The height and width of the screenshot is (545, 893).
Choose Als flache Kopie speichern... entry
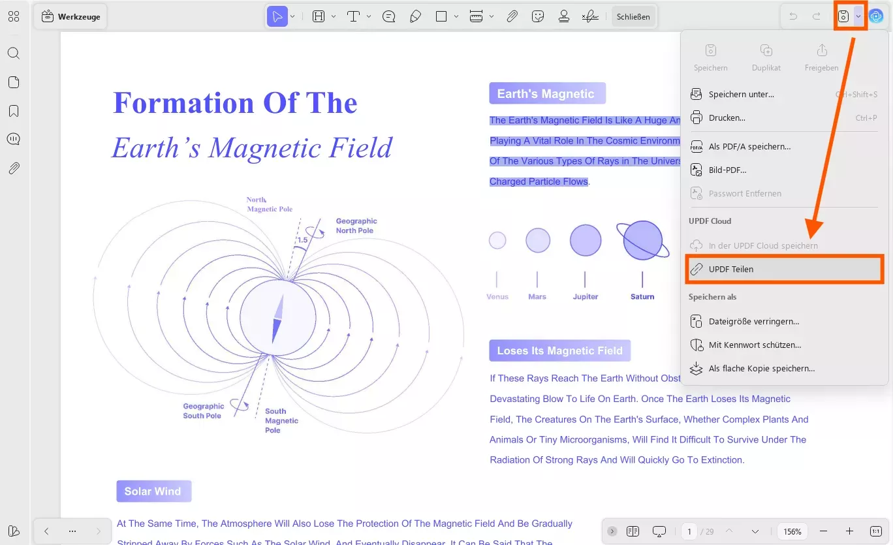pos(784,369)
